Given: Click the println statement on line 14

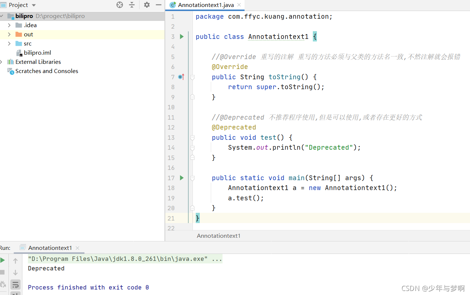Looking at the screenshot, I should click(294, 147).
